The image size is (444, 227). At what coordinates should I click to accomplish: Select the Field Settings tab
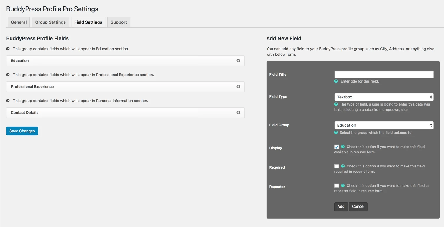point(88,22)
